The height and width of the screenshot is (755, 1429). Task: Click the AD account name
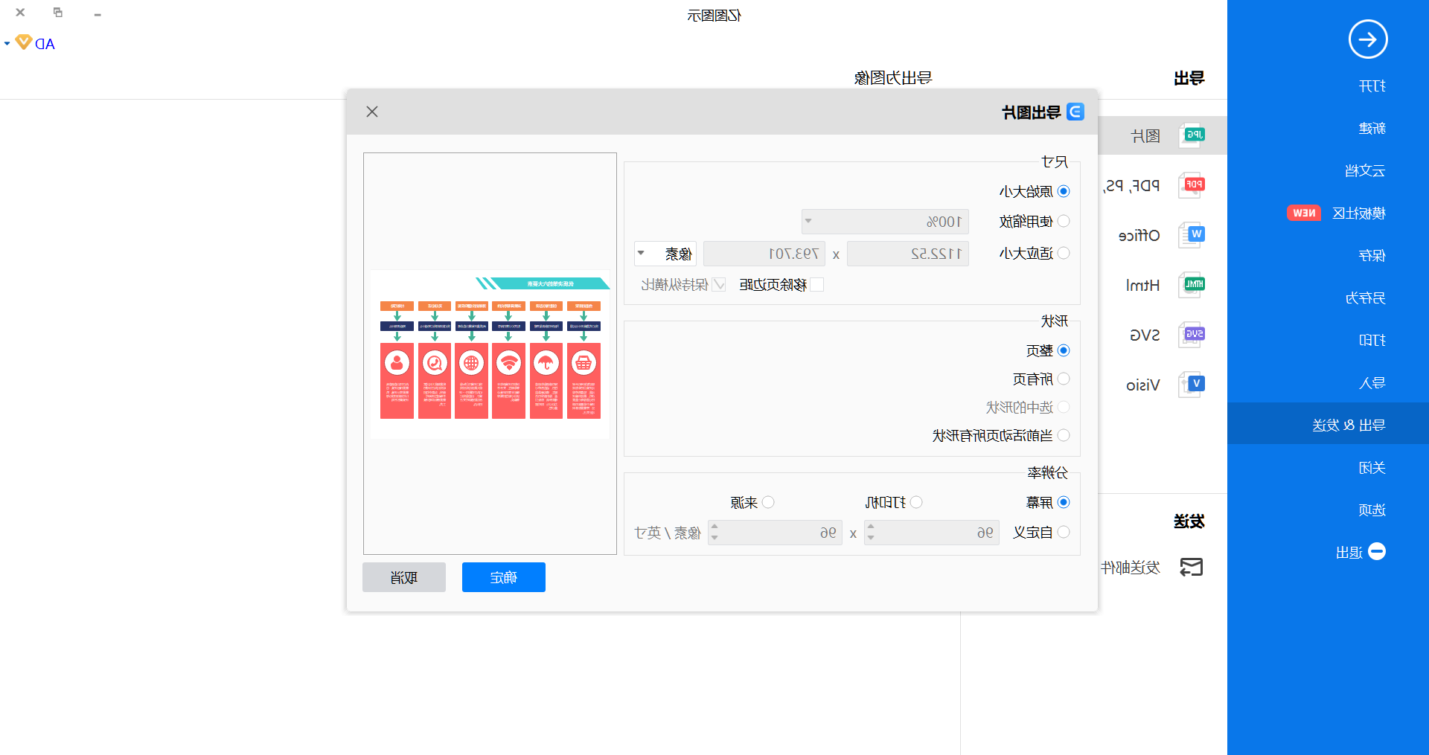(x=45, y=44)
